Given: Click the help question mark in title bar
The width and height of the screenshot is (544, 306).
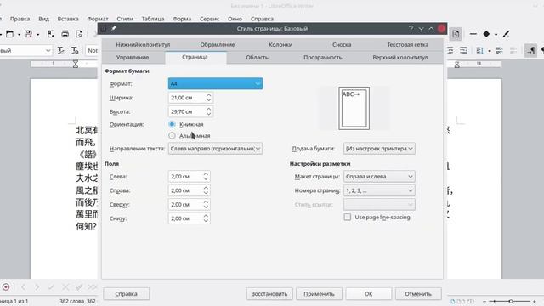Looking at the screenshot, I should click(411, 28).
